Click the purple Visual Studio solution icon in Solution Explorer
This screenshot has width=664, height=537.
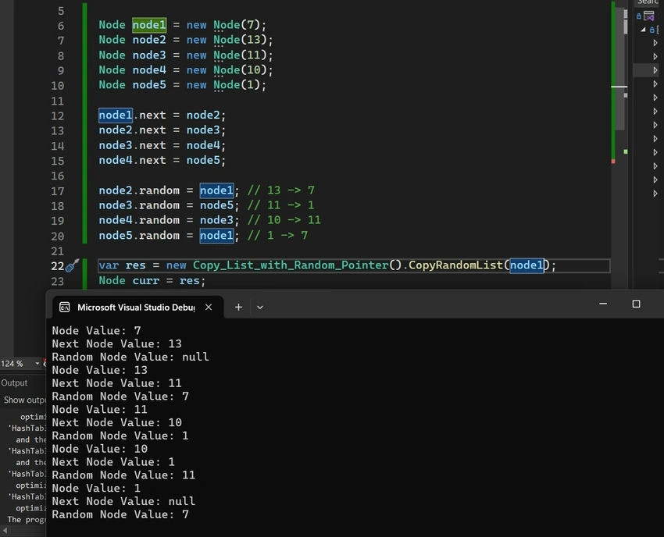[x=648, y=16]
